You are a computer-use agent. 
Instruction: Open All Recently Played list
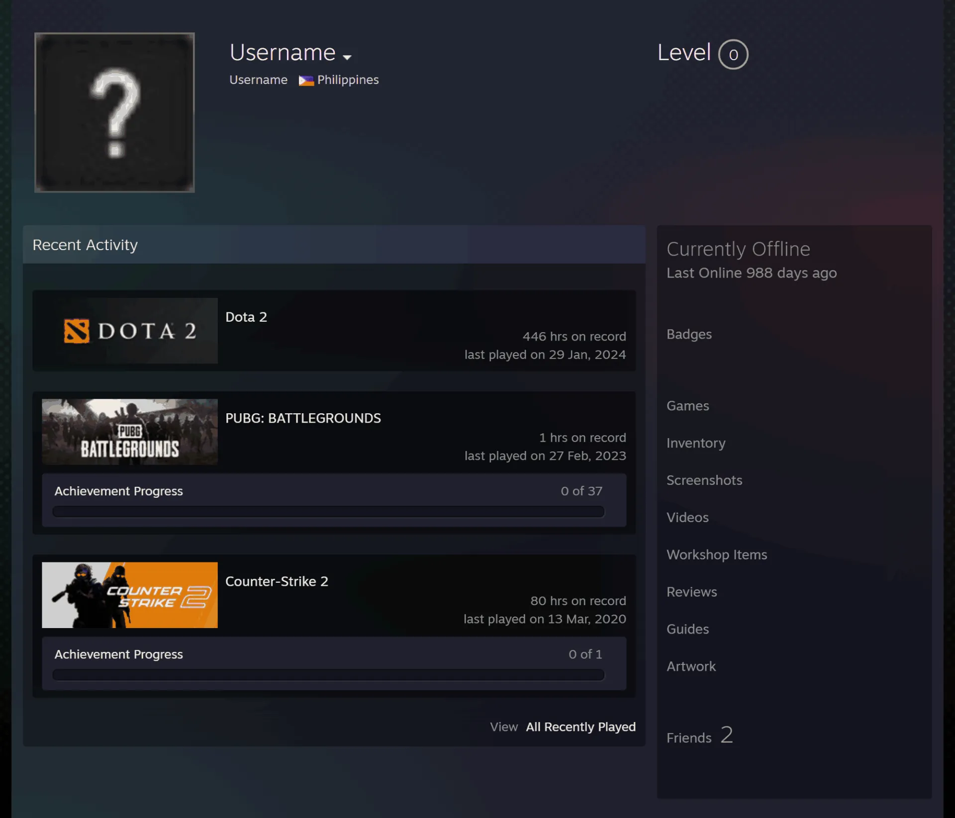coord(580,727)
